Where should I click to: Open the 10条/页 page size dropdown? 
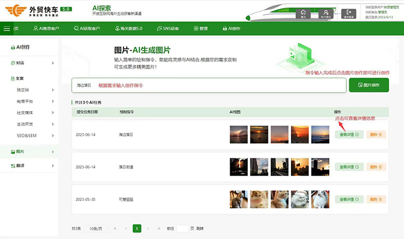click(x=95, y=228)
